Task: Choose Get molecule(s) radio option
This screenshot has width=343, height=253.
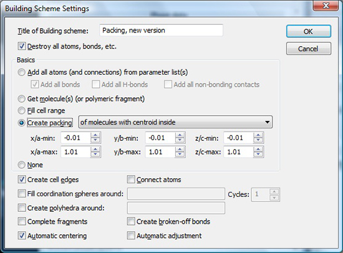Action: coord(21,99)
